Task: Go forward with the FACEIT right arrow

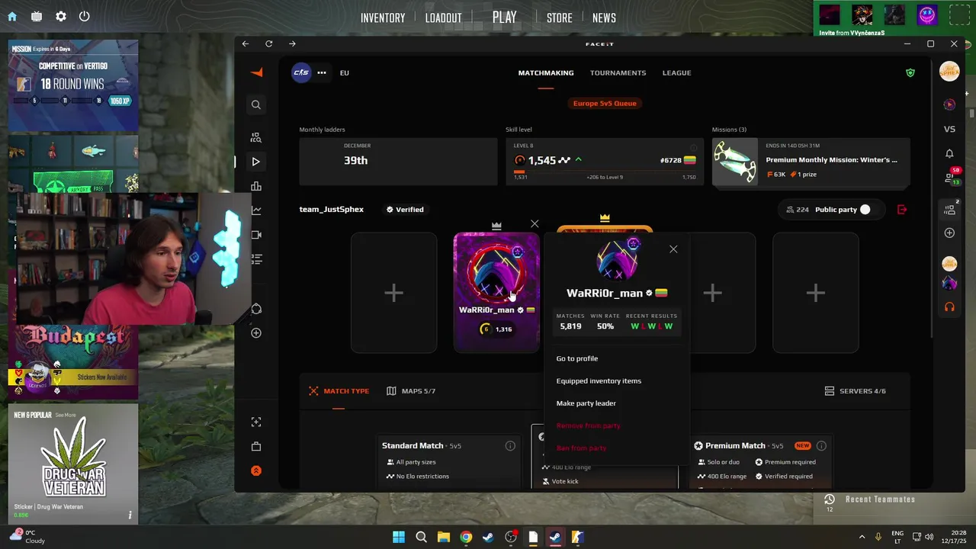Action: coord(292,44)
